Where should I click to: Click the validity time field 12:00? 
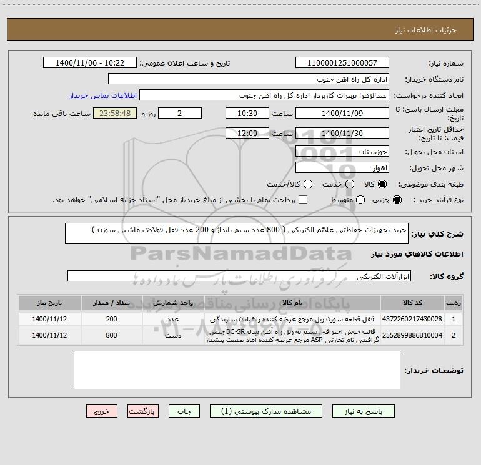pyautogui.click(x=247, y=133)
